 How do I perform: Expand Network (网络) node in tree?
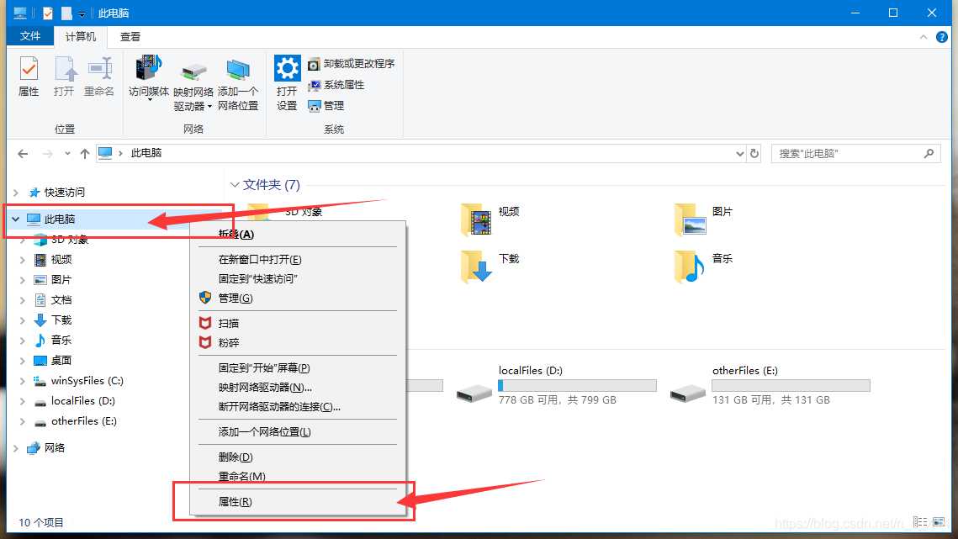tap(16, 448)
